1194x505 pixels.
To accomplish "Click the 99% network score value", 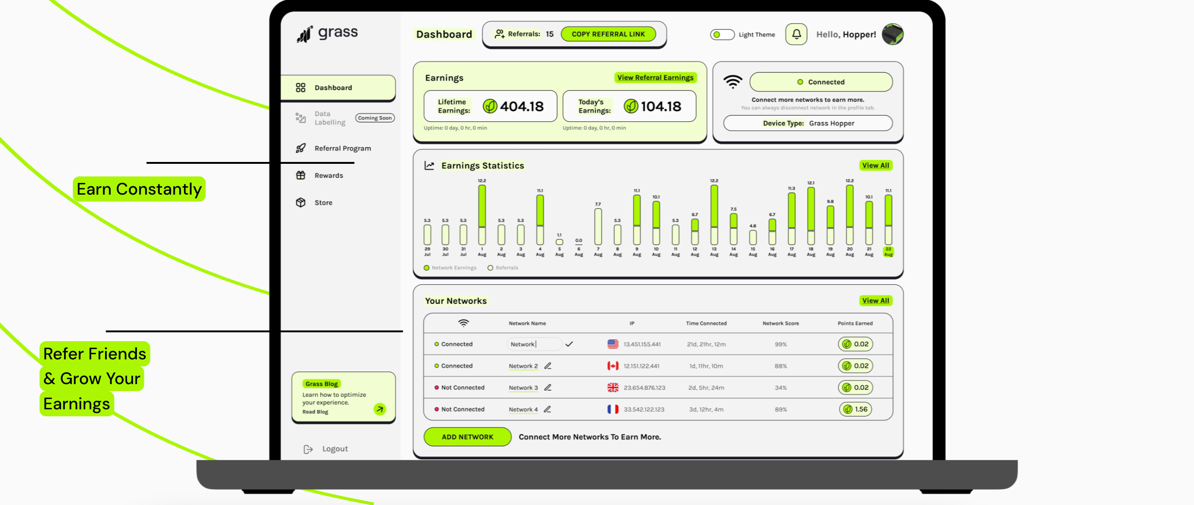I will tap(781, 344).
